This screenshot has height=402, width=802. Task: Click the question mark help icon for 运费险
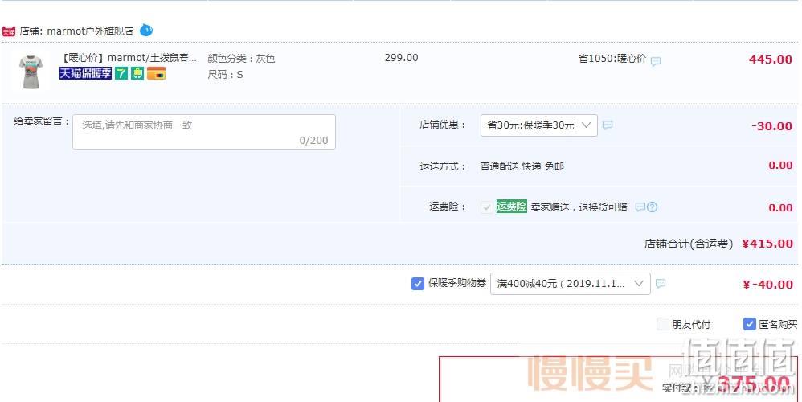click(653, 207)
